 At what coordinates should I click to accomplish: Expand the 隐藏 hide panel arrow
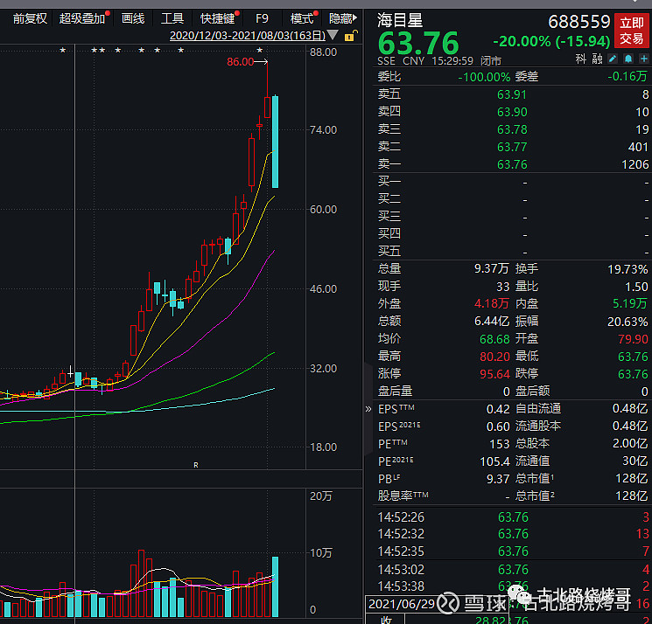point(343,18)
